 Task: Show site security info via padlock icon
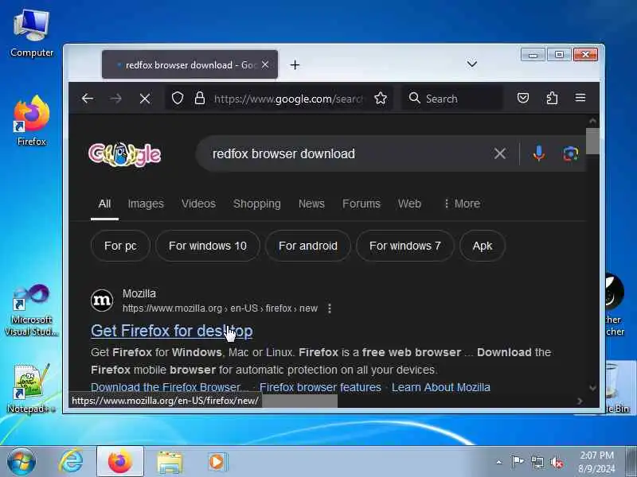pyautogui.click(x=200, y=98)
